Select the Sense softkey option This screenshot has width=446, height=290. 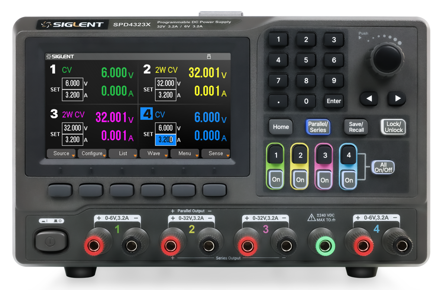point(216,154)
